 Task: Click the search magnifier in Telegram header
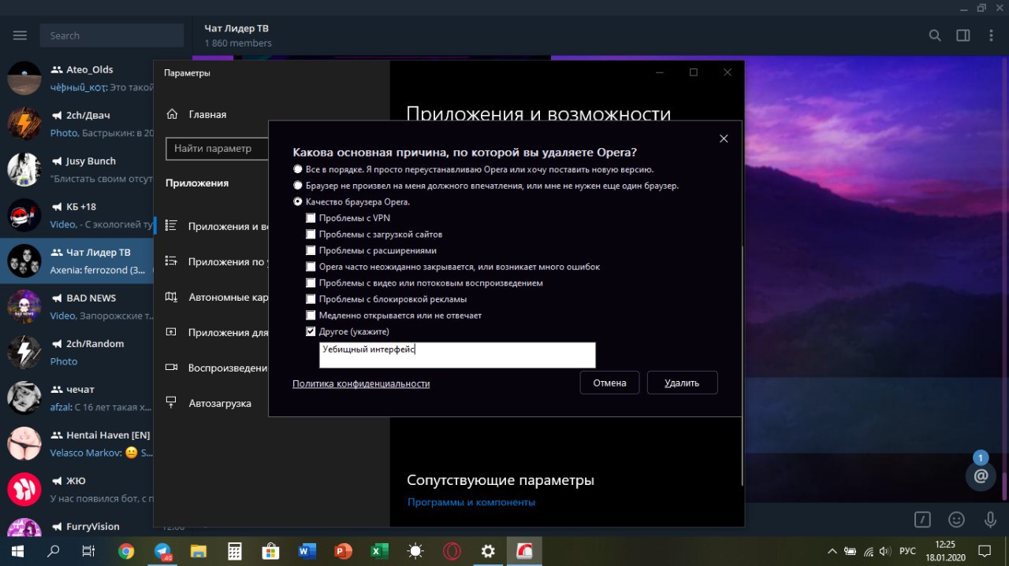tap(935, 35)
